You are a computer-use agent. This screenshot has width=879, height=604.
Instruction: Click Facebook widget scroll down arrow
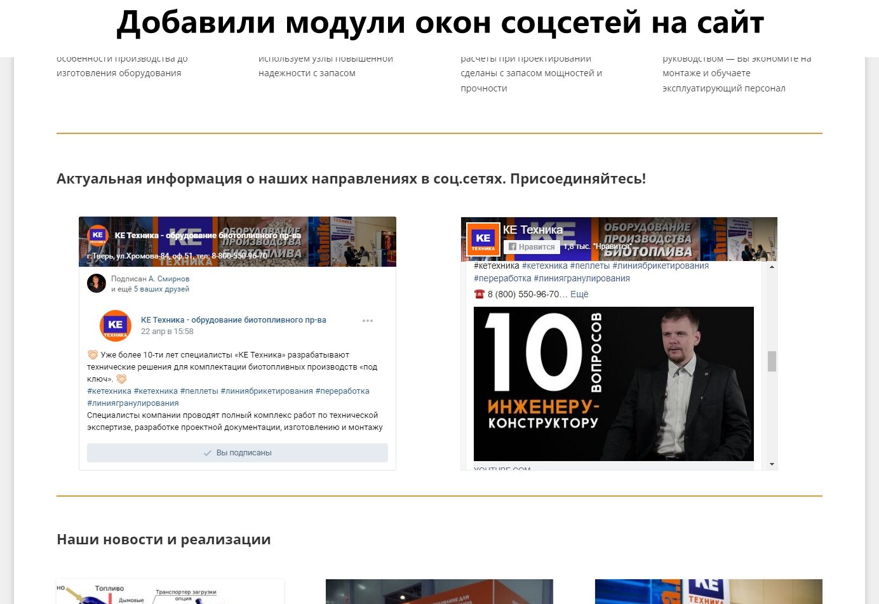tap(772, 464)
